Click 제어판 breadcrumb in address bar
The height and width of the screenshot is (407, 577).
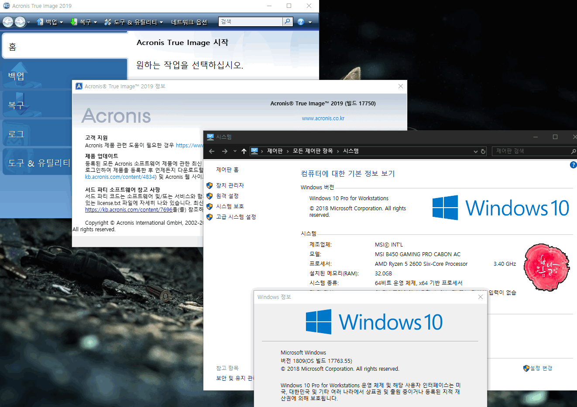[275, 151]
